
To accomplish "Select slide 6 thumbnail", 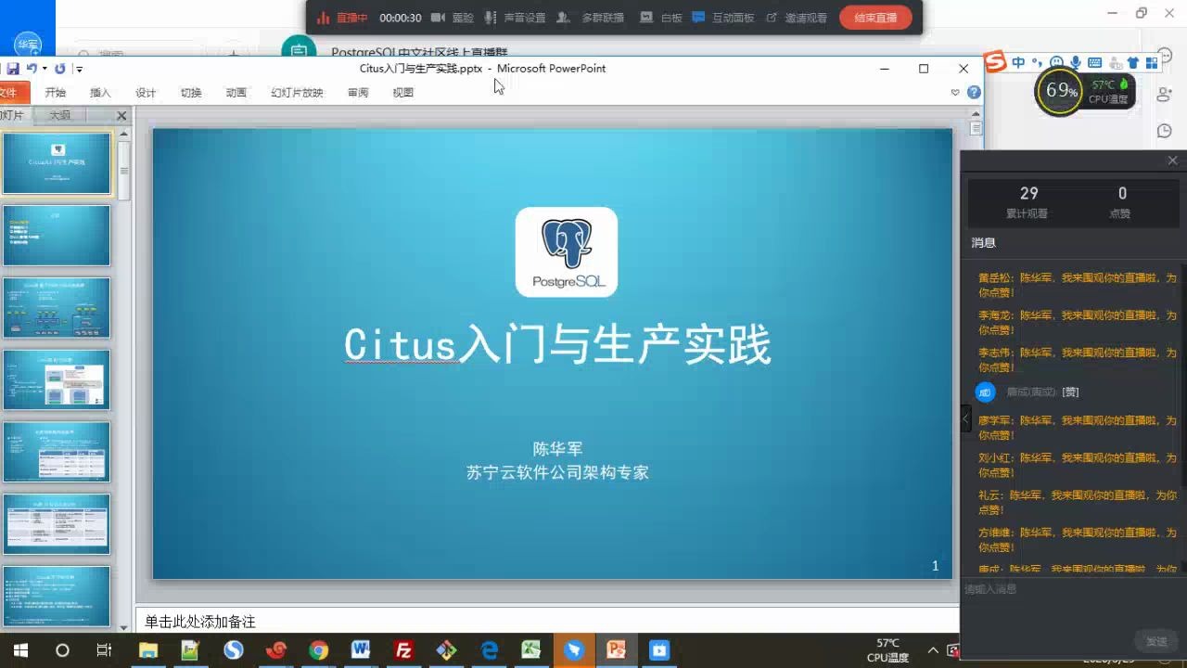I will pyautogui.click(x=57, y=524).
